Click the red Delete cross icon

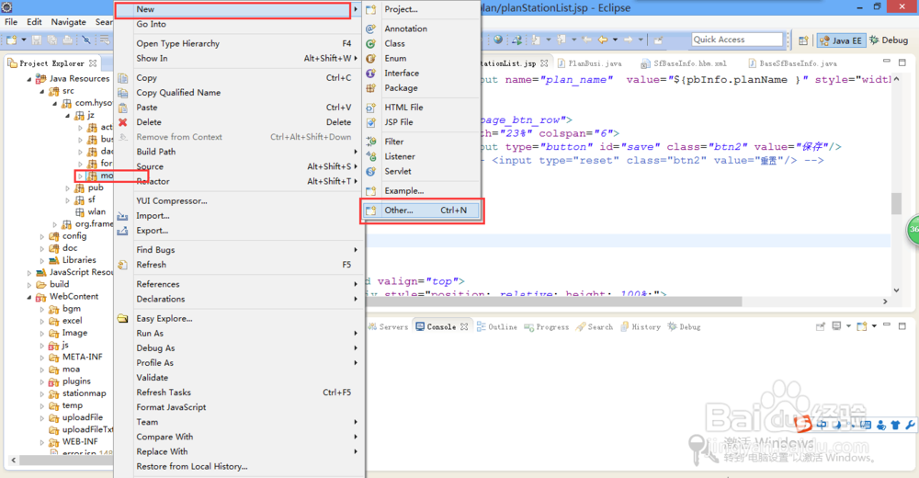pos(122,122)
